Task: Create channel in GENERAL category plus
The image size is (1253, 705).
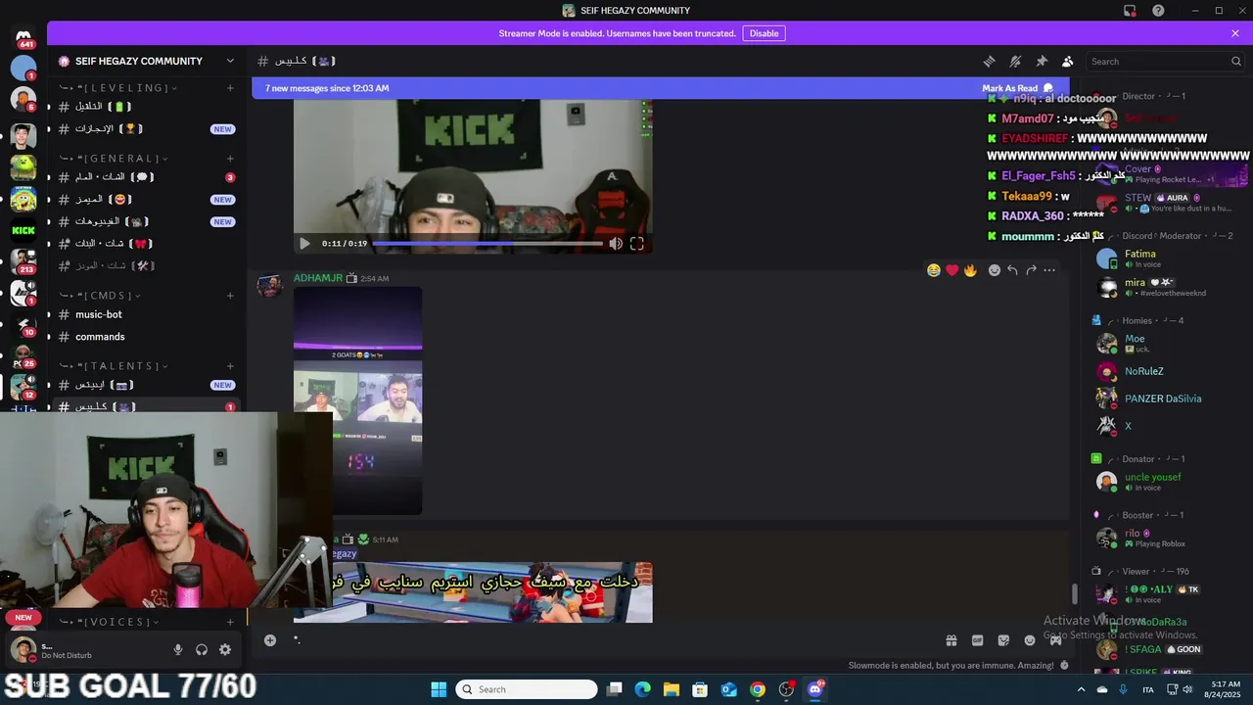Action: click(x=230, y=159)
